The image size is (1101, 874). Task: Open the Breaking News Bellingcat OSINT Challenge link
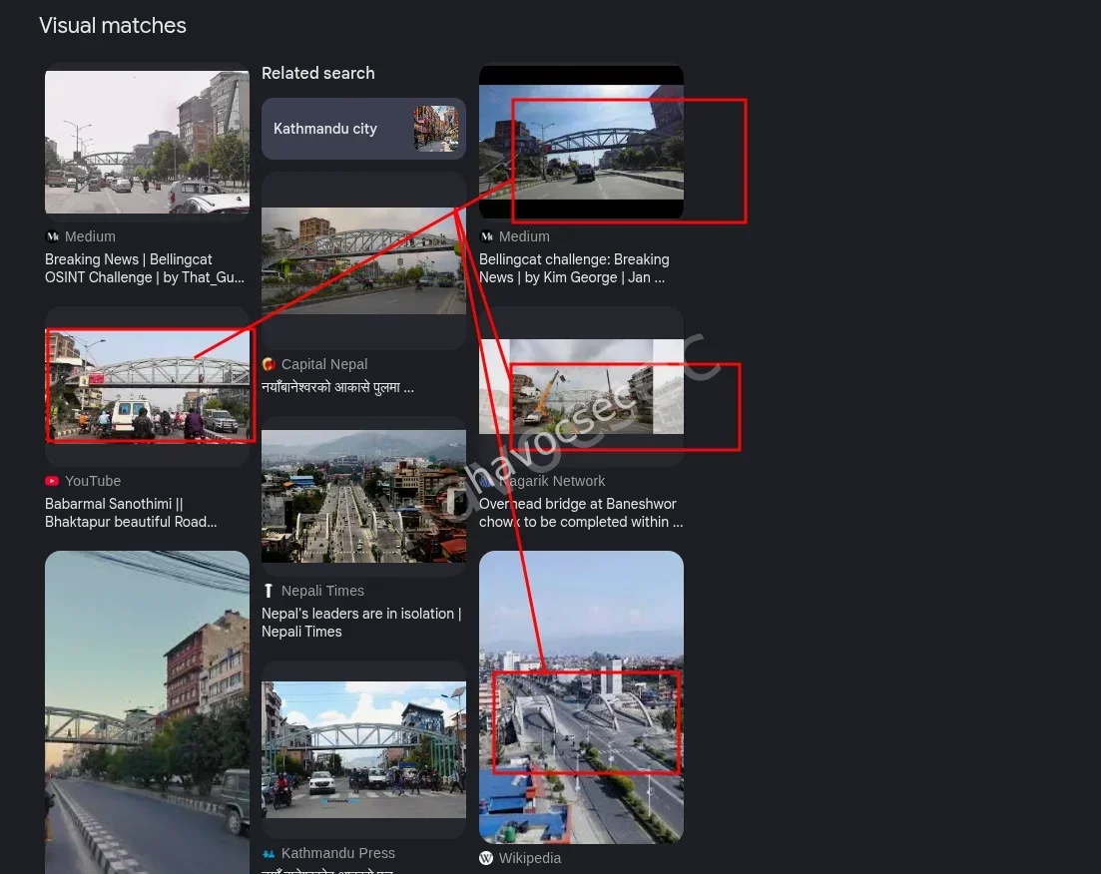(146, 268)
